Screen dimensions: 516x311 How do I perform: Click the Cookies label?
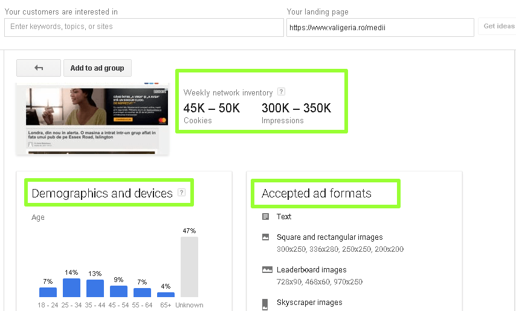click(x=198, y=121)
